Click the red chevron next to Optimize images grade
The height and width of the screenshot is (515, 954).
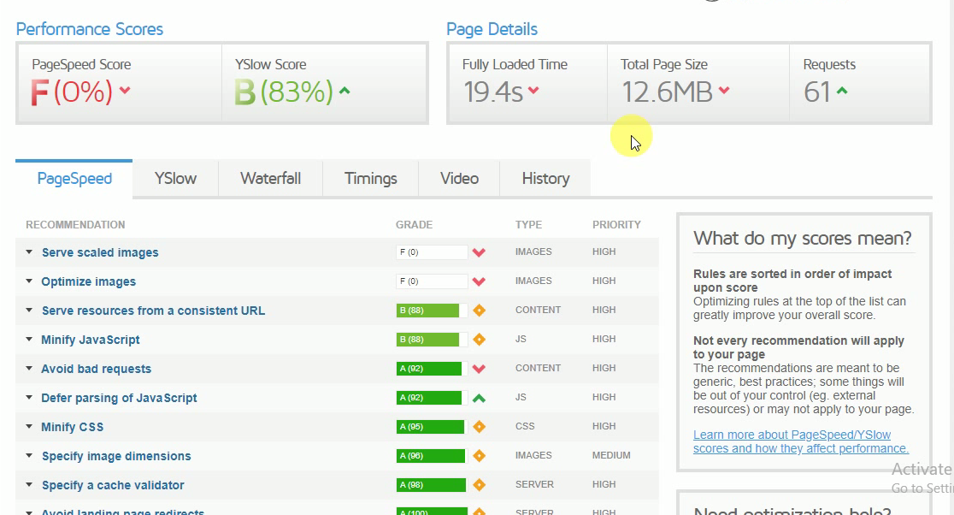[x=479, y=281]
